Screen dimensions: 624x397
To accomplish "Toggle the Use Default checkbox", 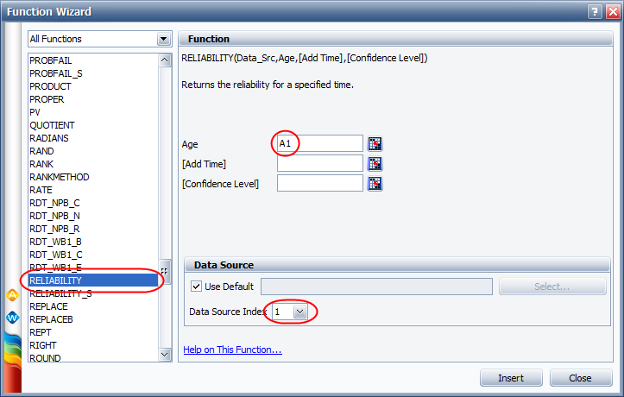I will [x=196, y=287].
